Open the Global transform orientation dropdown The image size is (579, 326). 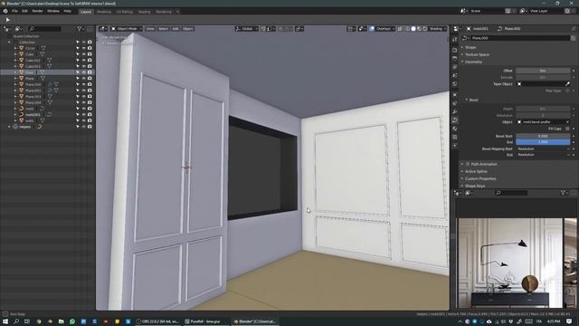247,28
